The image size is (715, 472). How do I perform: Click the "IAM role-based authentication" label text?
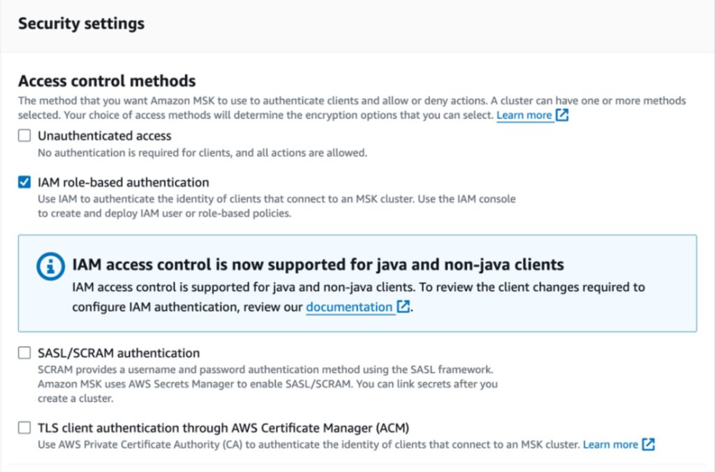pos(123,182)
